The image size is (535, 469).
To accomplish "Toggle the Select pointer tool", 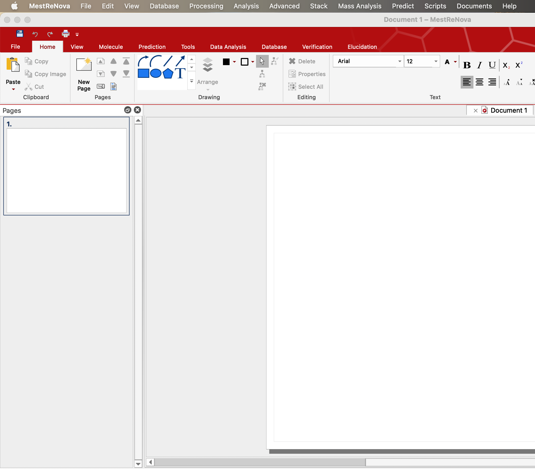I will point(262,62).
